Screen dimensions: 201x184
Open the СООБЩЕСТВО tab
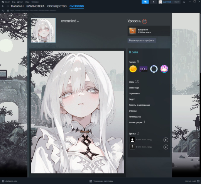pos(57,6)
